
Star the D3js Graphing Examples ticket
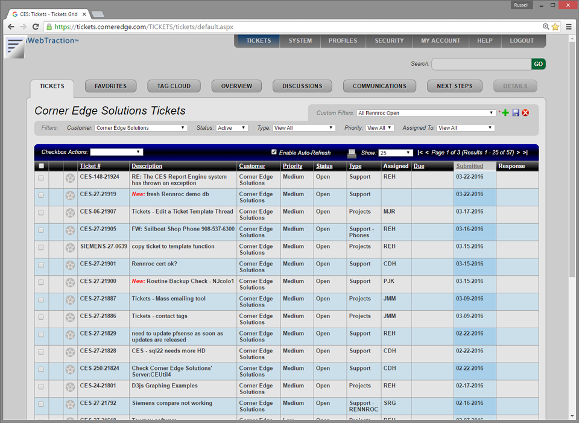point(70,387)
